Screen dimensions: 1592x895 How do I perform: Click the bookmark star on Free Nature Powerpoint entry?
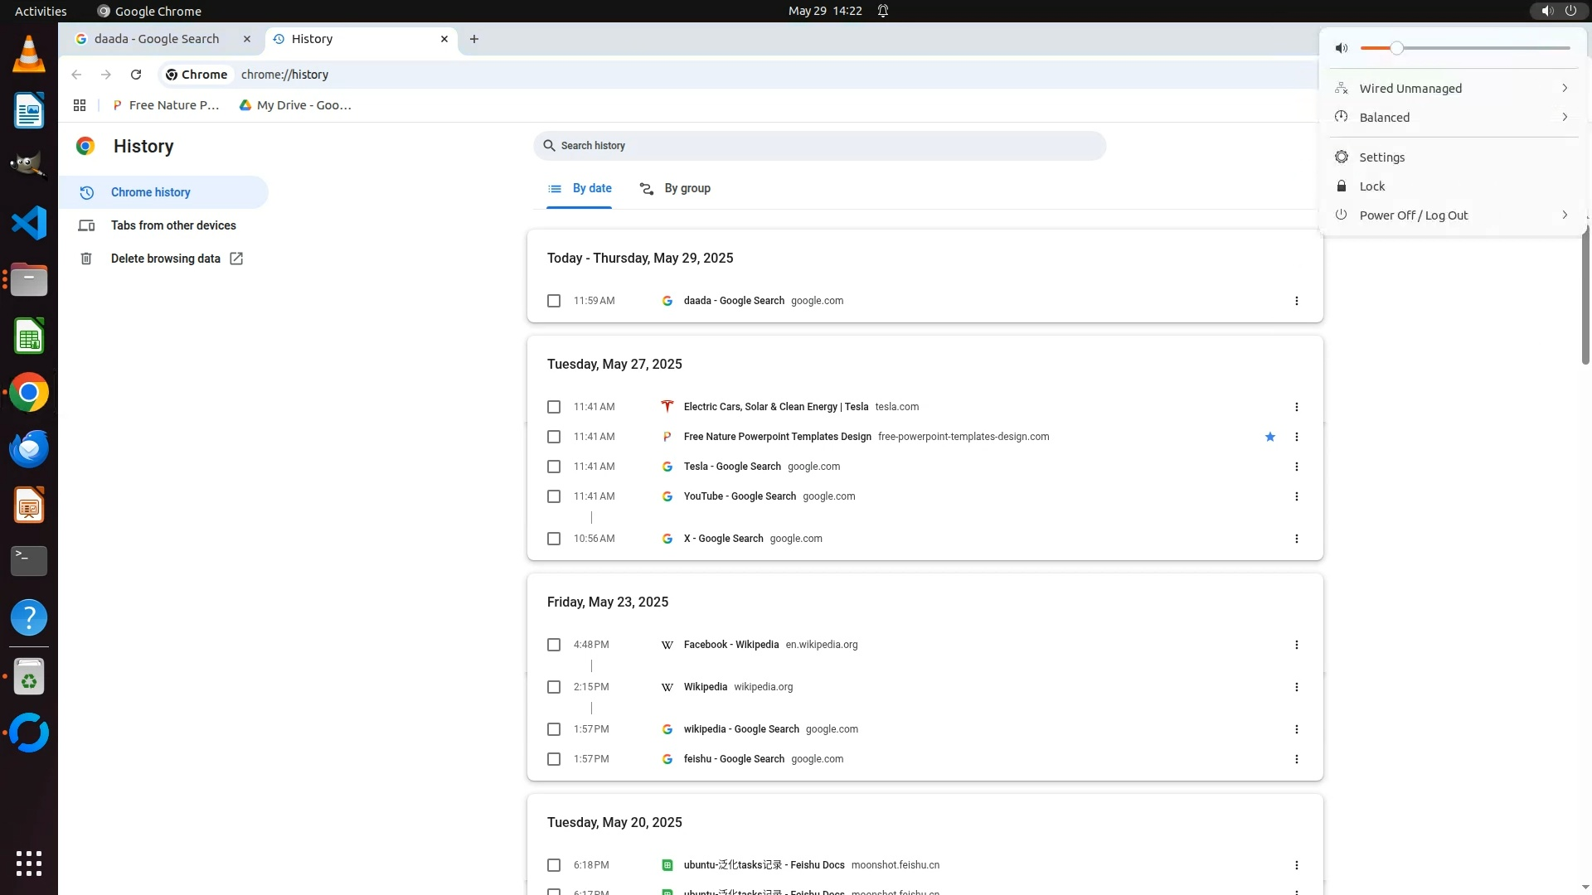1269,437
